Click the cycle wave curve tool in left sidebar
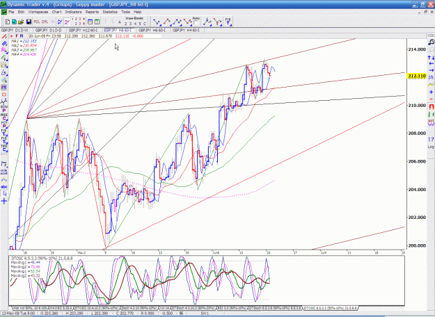 4,180
